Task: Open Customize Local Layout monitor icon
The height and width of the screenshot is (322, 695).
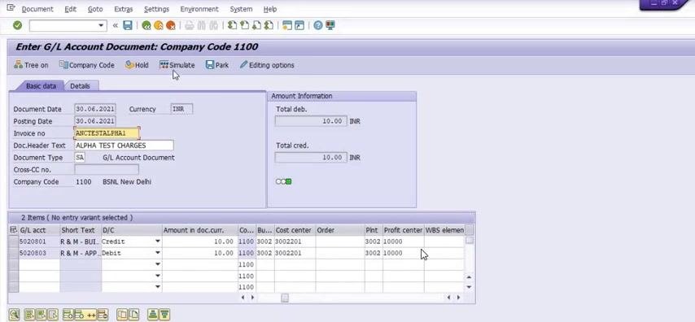Action: tap(330, 26)
